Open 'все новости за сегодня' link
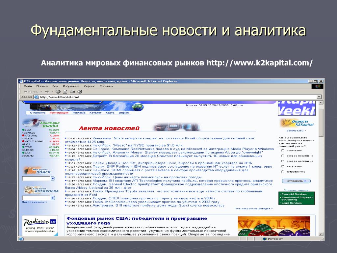This screenshot has width=337, height=253. [254, 209]
